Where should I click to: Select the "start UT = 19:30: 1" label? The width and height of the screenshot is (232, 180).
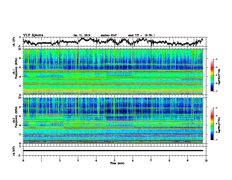tap(141, 35)
